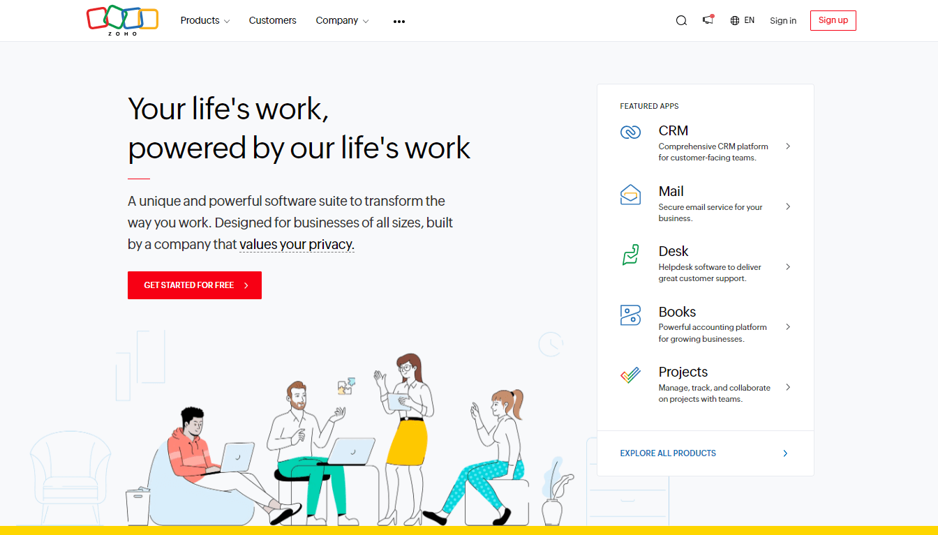Screen dimensions: 938x535
Task: Click the Featured Apps heading
Action: click(x=649, y=106)
